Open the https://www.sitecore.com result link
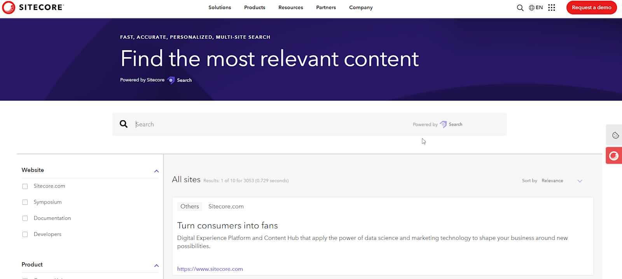Viewport: 622px width, 279px height. 210,269
